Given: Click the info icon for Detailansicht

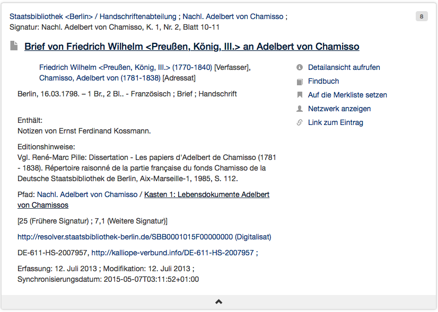Looking at the screenshot, I should click(300, 67).
